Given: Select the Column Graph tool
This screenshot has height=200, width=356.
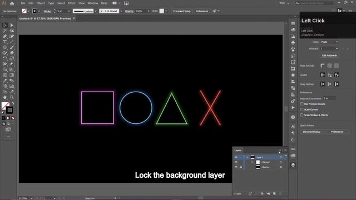Looking at the screenshot, I should tap(12, 86).
